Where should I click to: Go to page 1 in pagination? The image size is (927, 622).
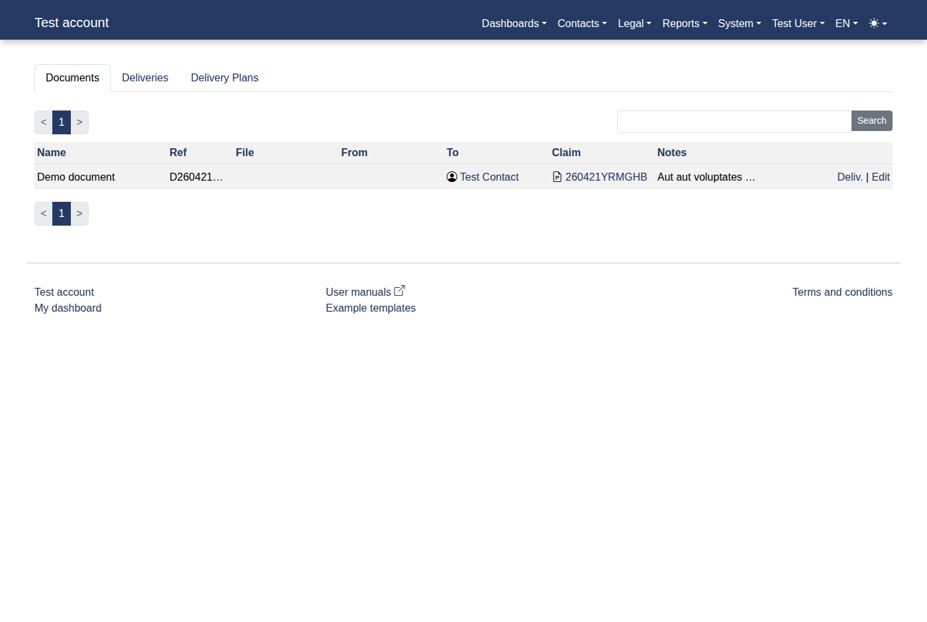(x=62, y=122)
